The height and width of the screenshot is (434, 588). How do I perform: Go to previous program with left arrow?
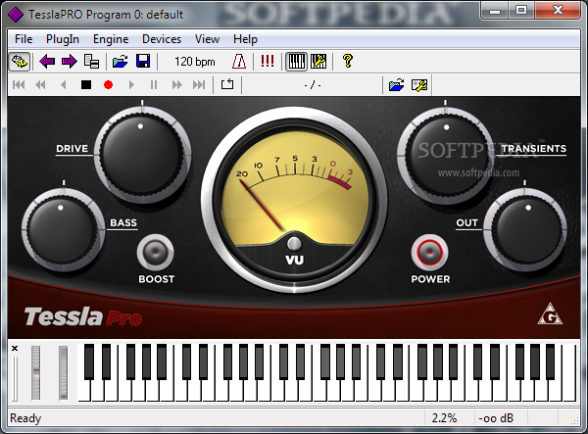coord(47,61)
